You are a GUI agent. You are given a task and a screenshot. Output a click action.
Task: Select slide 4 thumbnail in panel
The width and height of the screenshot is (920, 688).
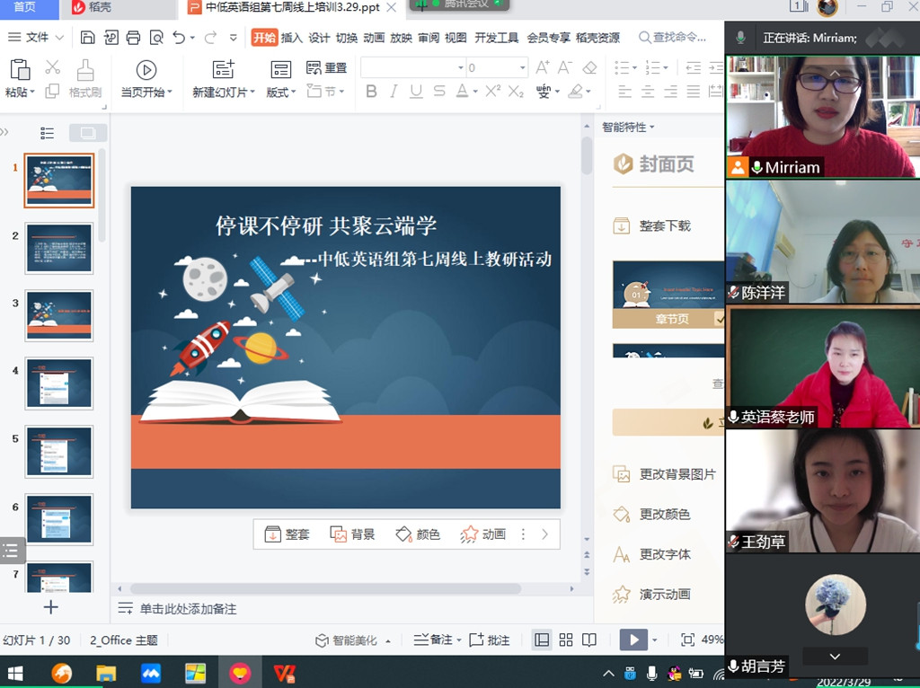[x=59, y=384]
